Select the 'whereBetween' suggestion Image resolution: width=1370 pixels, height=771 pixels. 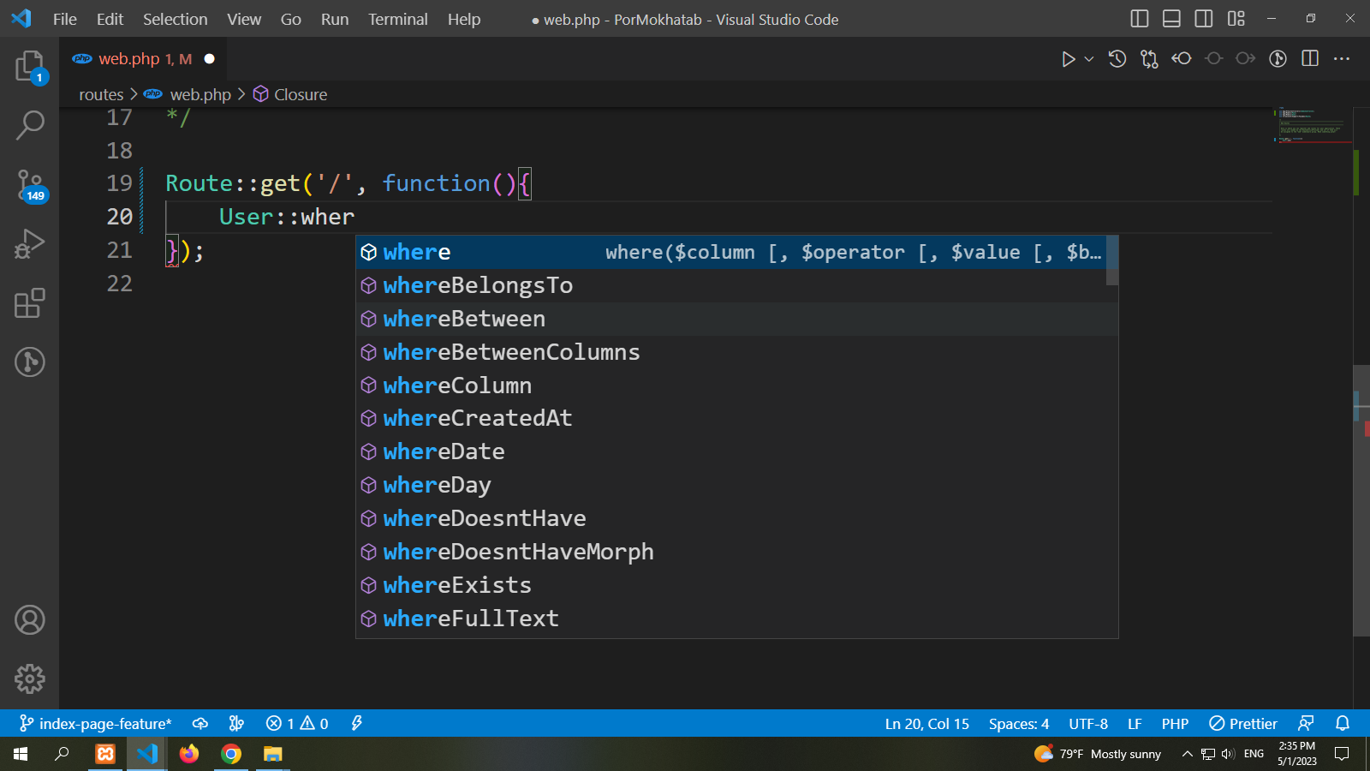pyautogui.click(x=731, y=319)
